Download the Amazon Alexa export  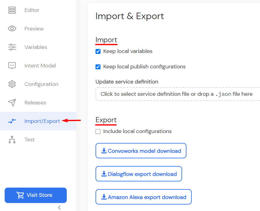(143, 197)
